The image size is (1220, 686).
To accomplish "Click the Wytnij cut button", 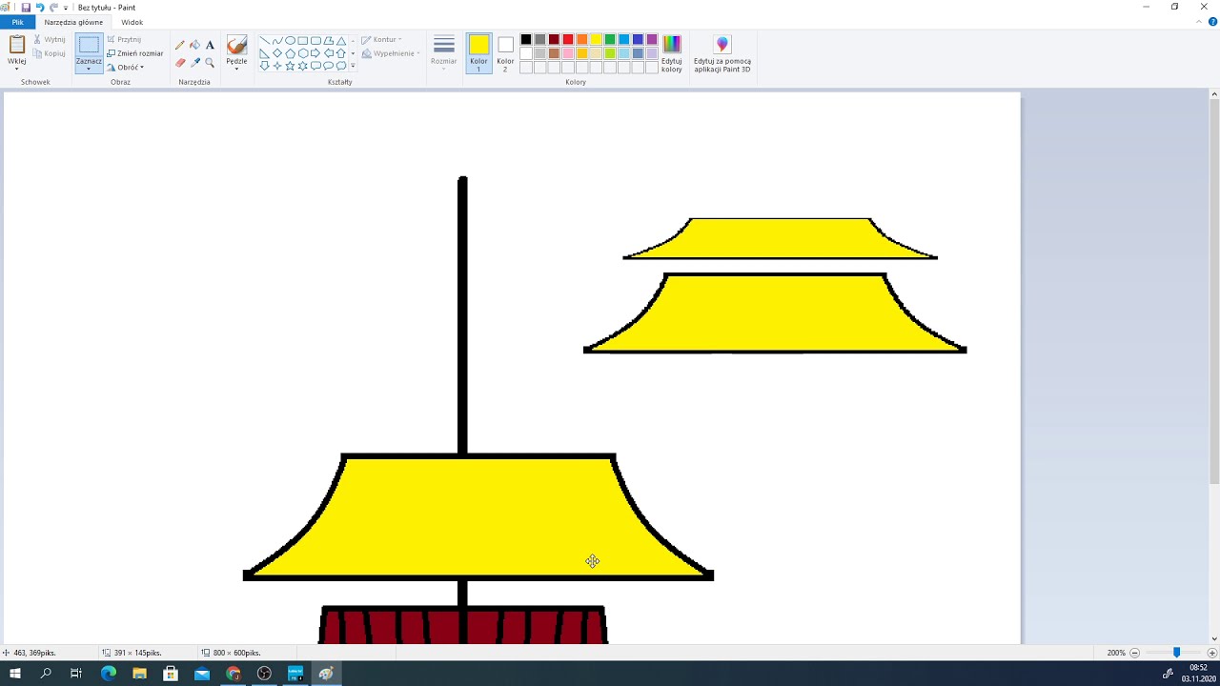I will (x=50, y=40).
